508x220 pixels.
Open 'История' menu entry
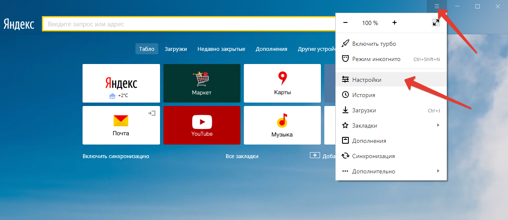pos(391,95)
